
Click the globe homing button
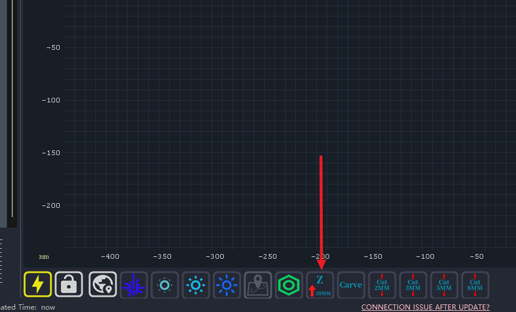point(103,284)
